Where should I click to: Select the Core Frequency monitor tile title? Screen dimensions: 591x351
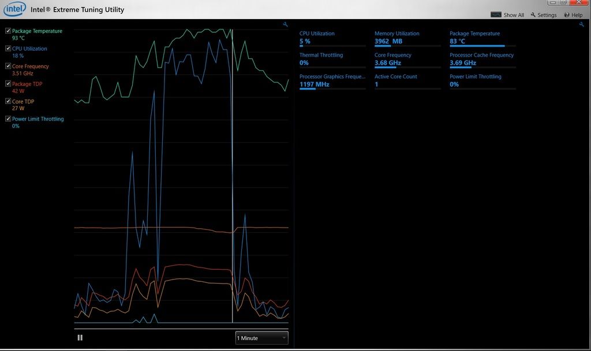(392, 55)
